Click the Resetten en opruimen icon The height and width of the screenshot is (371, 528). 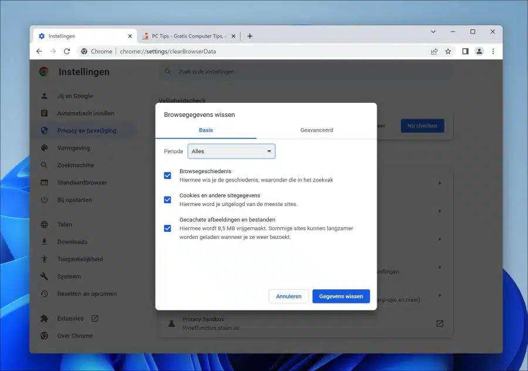click(44, 294)
